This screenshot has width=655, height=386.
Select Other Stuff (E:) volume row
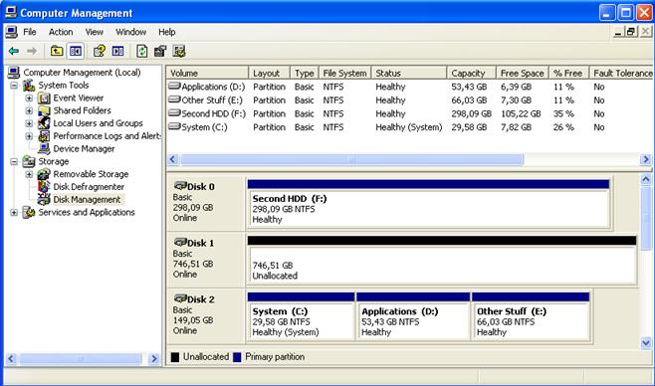409,100
